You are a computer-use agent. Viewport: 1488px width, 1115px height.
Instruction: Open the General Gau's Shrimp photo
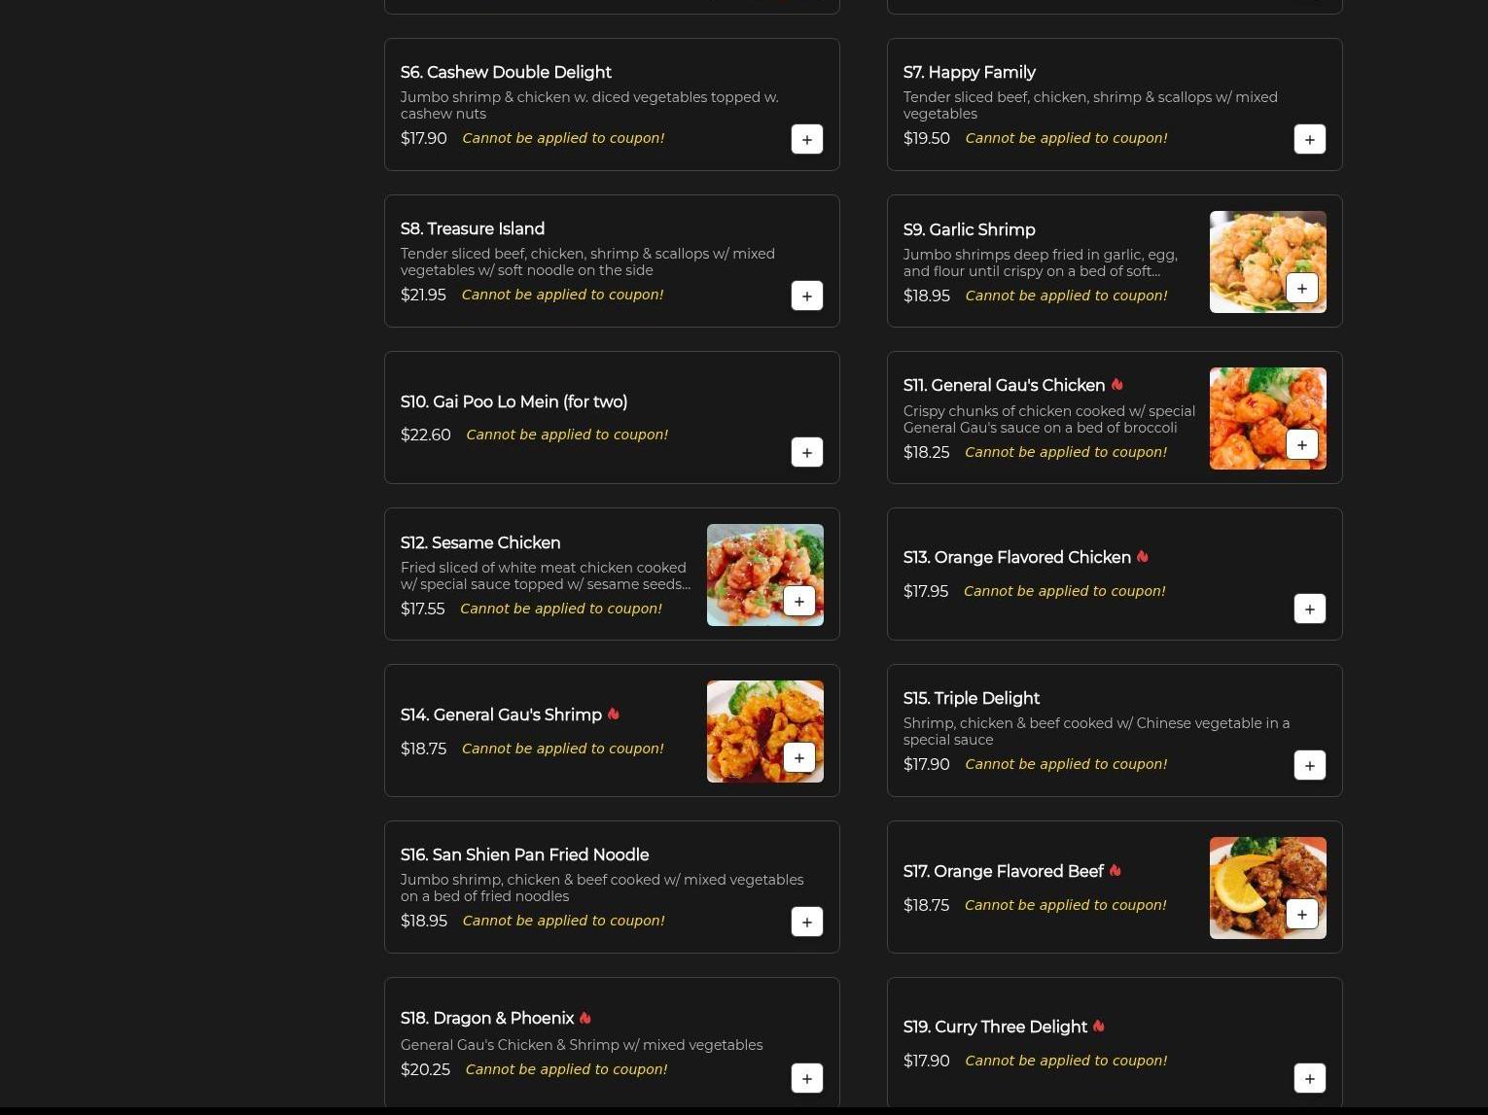pyautogui.click(x=765, y=731)
